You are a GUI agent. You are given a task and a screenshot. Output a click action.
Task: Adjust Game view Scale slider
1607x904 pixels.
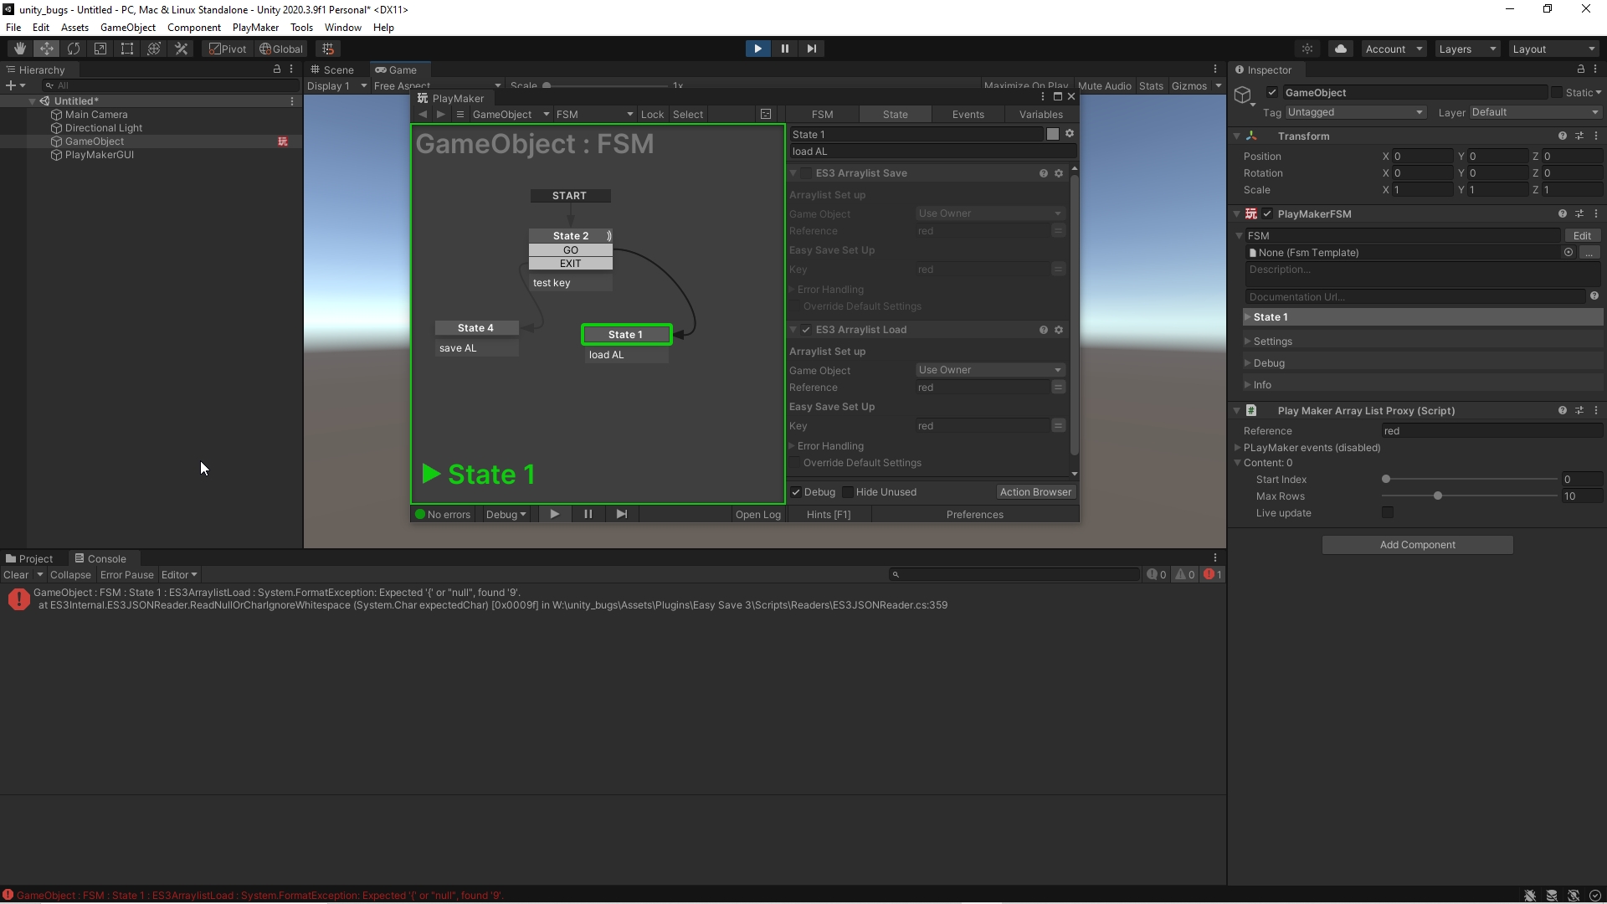coord(607,85)
